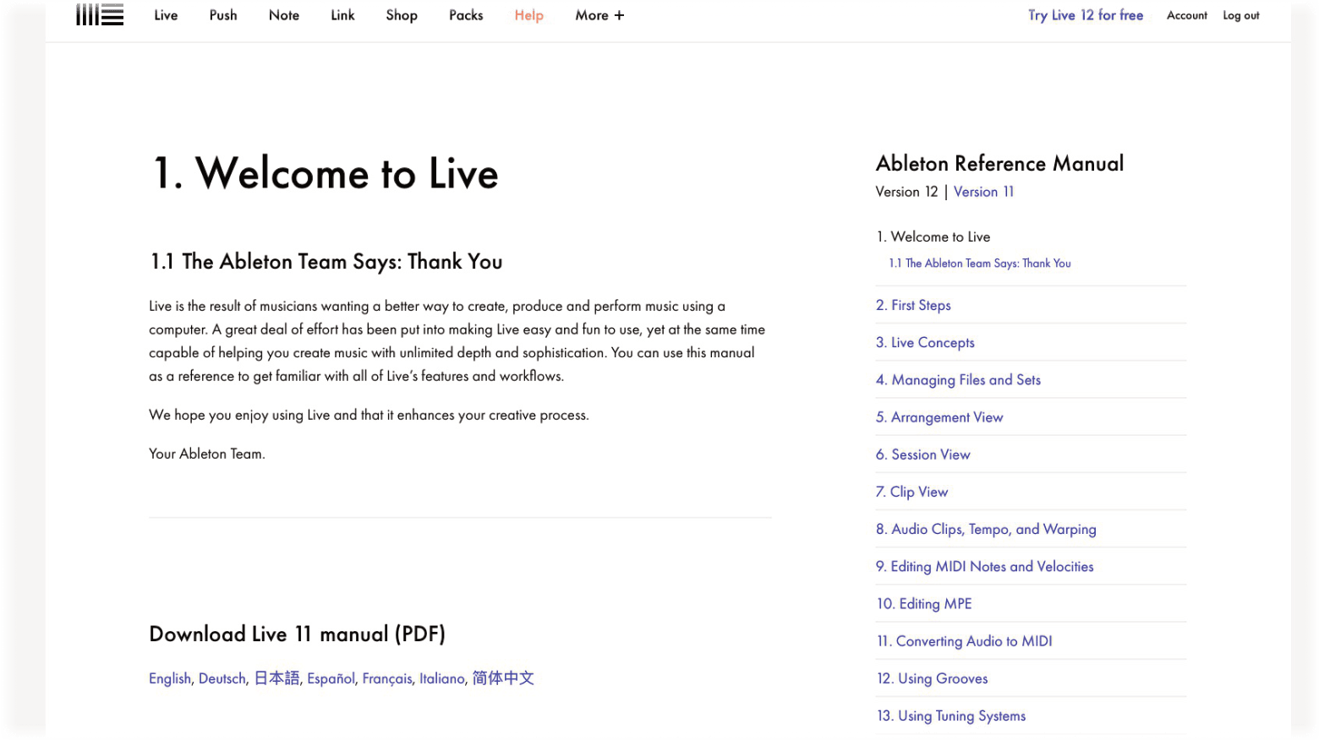Viewport: 1319px width, 740px height.
Task: Open the Account page
Action: (1187, 15)
